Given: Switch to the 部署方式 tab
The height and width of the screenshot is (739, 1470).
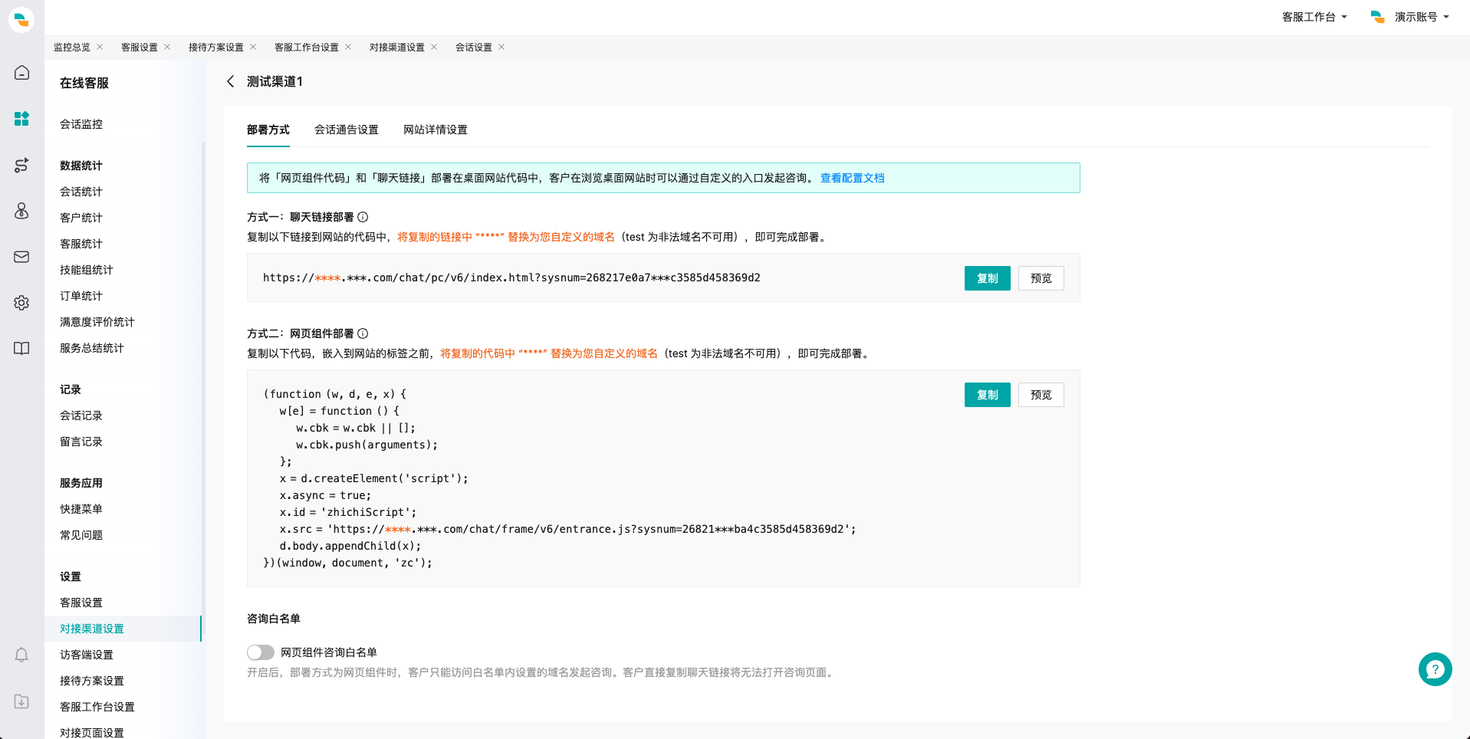Looking at the screenshot, I should 268,130.
